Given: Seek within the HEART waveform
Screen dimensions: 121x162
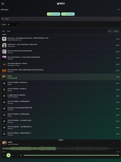Looking at the screenshot, I should click(x=61, y=148).
